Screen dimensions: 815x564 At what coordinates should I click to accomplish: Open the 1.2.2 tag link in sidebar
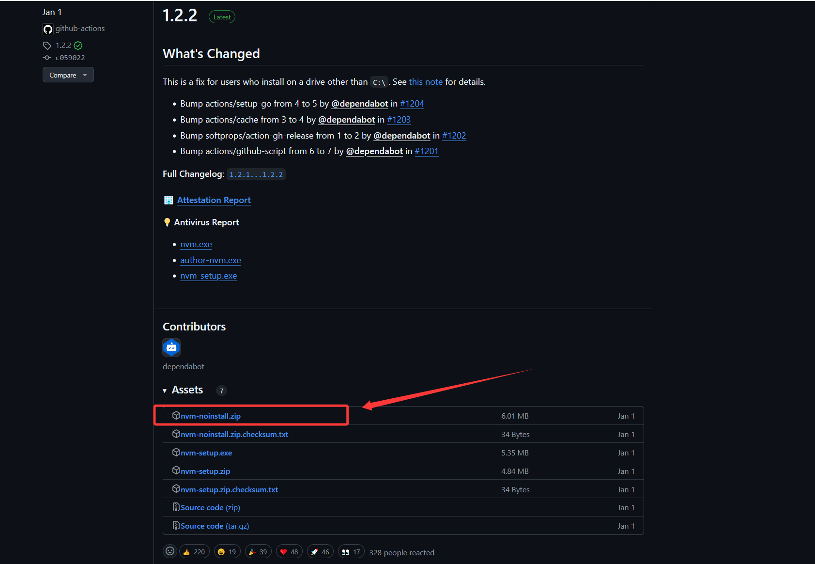[63, 46]
